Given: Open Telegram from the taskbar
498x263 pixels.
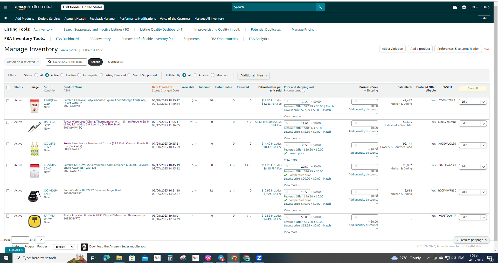Looking at the screenshot, I should pos(221,258).
